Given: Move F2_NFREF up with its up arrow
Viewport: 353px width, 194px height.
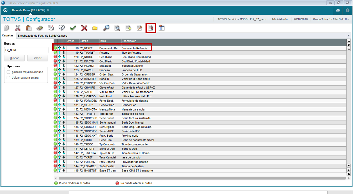Looking at the screenshot, I should tap(60, 48).
